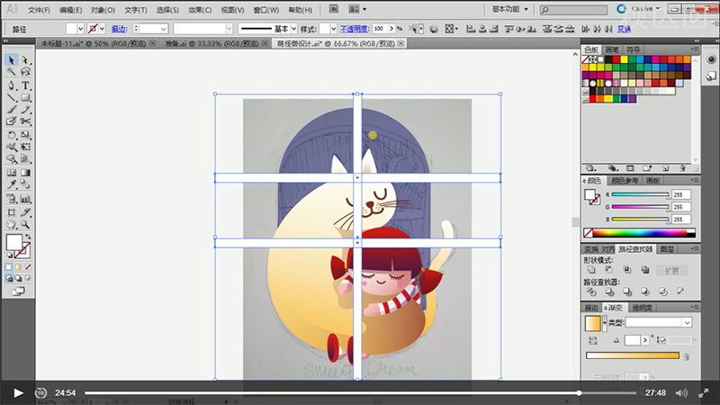Click the G value input field
720x405 pixels.
681,207
